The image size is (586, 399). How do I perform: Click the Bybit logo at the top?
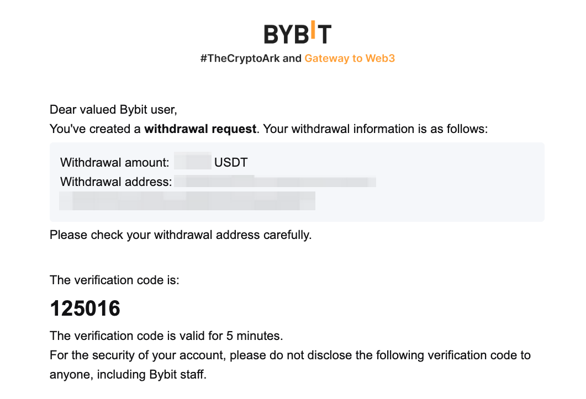297,34
